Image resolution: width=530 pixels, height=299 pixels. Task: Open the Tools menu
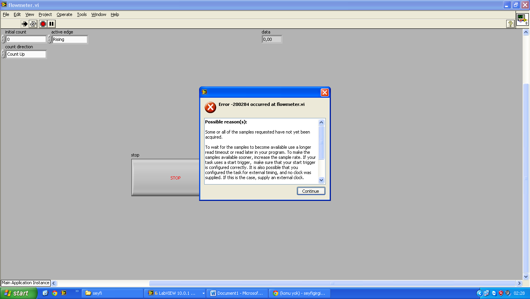coord(82,14)
